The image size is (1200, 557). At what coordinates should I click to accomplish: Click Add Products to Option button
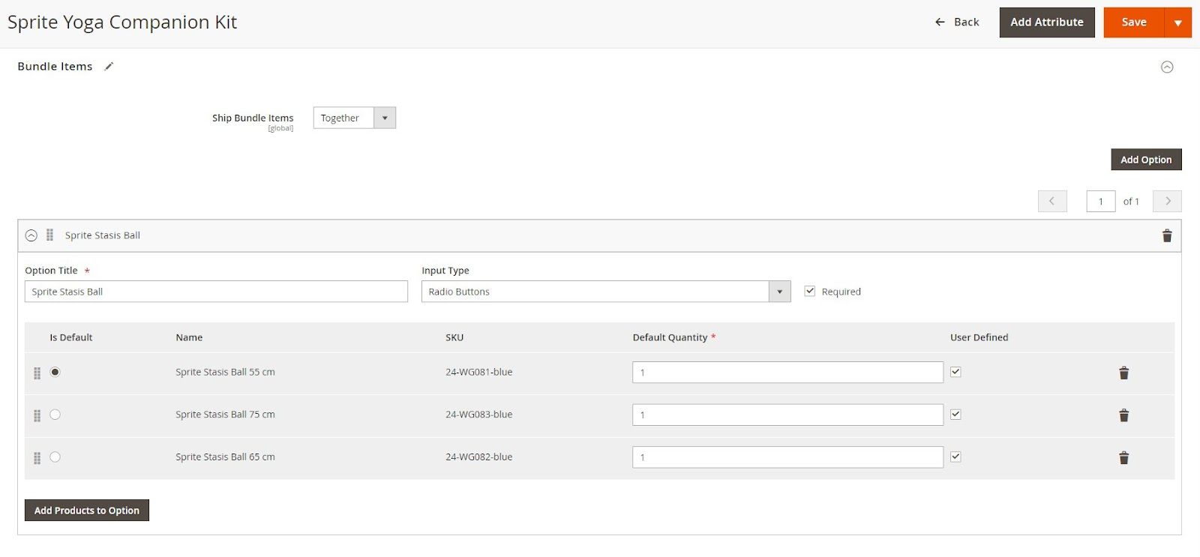(87, 511)
